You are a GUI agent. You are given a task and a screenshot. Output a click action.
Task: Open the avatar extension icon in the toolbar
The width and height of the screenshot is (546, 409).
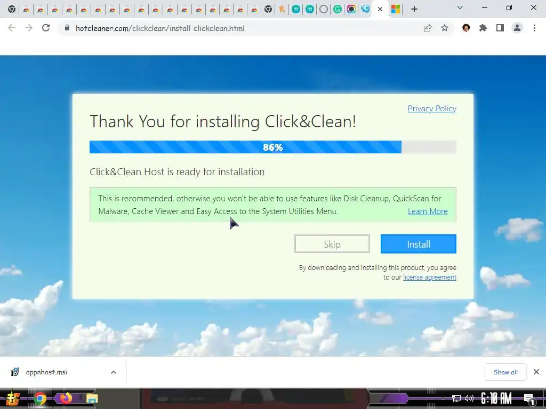[466, 28]
